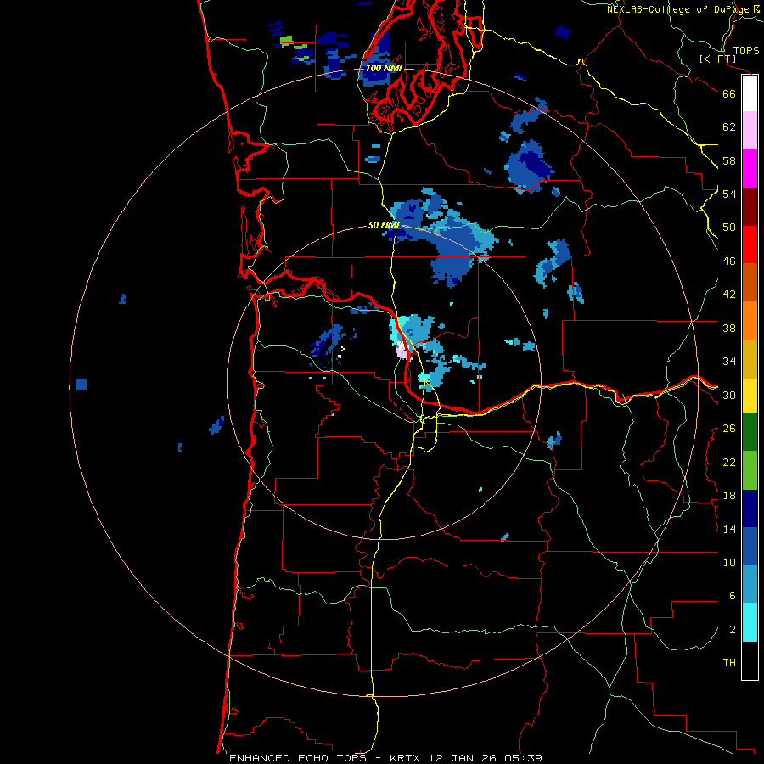Viewport: 764px width, 764px height.
Task: Click the 50 NMI range ring label
Action: 384,225
